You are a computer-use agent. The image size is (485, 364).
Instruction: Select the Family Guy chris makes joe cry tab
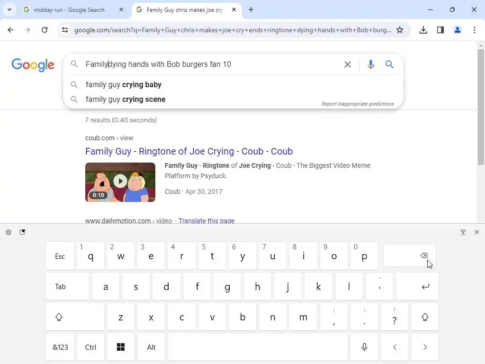tap(184, 10)
